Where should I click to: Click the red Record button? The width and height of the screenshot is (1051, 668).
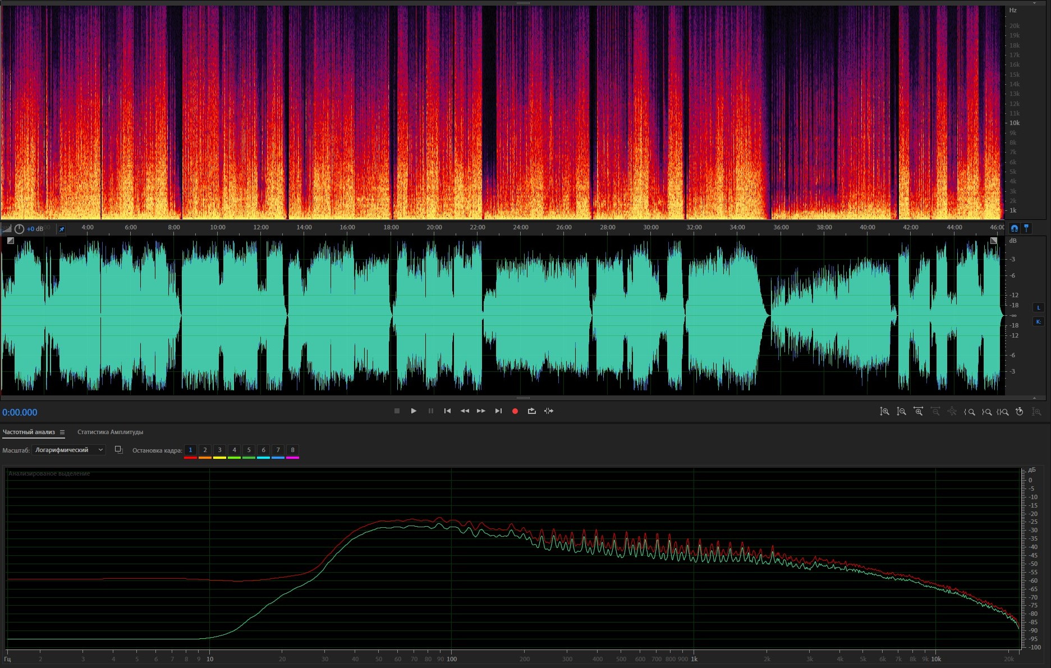[x=515, y=411]
